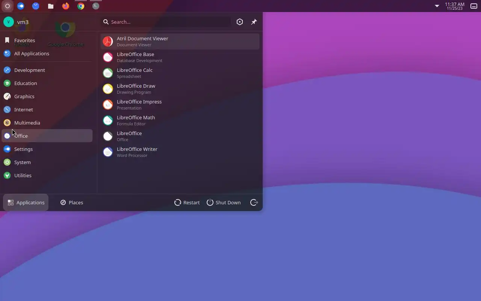Launch Google Chrome from the top panel
The image size is (481, 301).
(81, 6)
